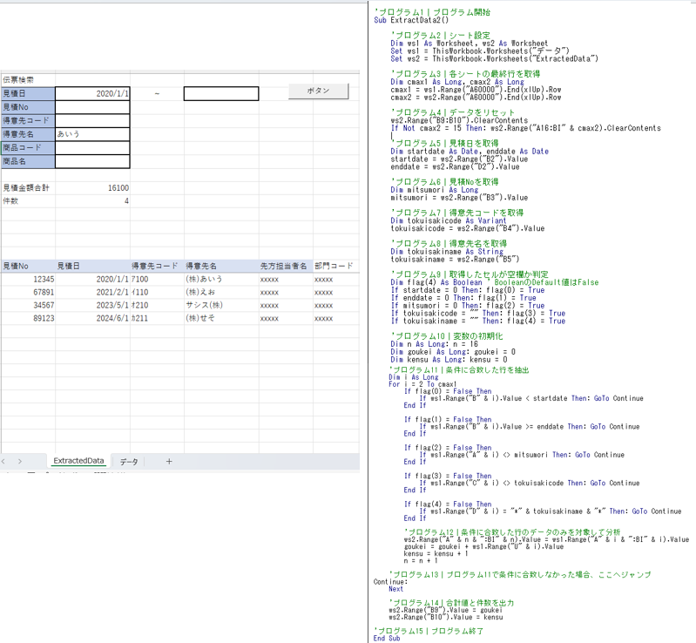Open the データ sheet tab
The height and width of the screenshot is (643, 696).
point(129,462)
